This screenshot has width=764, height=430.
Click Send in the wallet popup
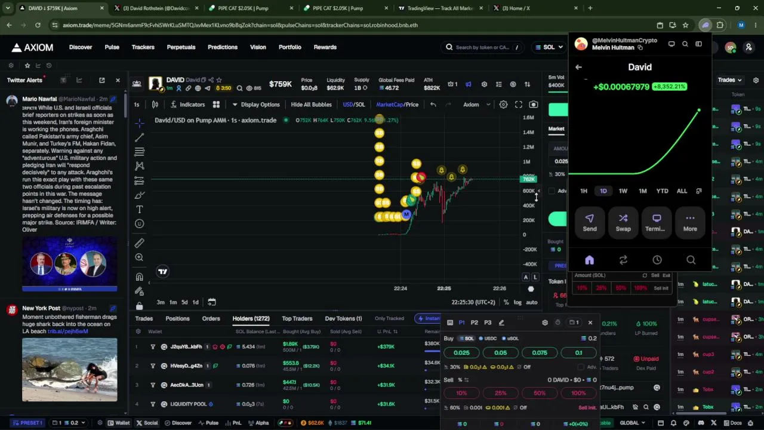pyautogui.click(x=590, y=222)
